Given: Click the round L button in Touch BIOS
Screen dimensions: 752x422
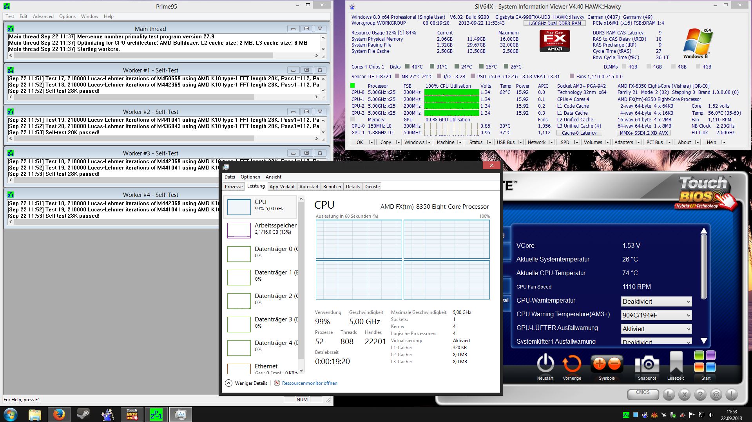Looking at the screenshot, I should point(669,395).
